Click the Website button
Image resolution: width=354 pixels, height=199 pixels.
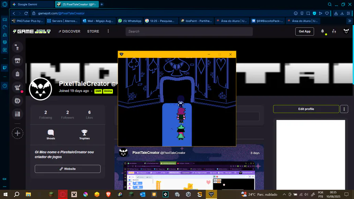(68, 169)
